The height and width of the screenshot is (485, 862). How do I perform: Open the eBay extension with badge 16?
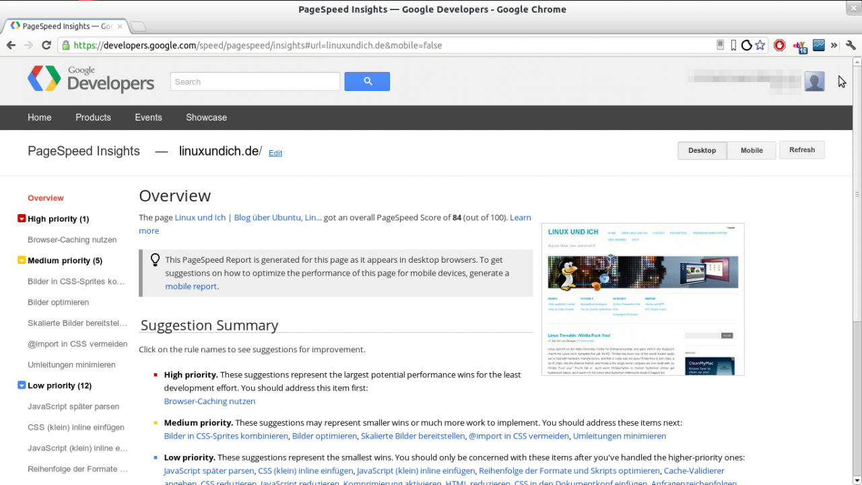click(x=800, y=46)
